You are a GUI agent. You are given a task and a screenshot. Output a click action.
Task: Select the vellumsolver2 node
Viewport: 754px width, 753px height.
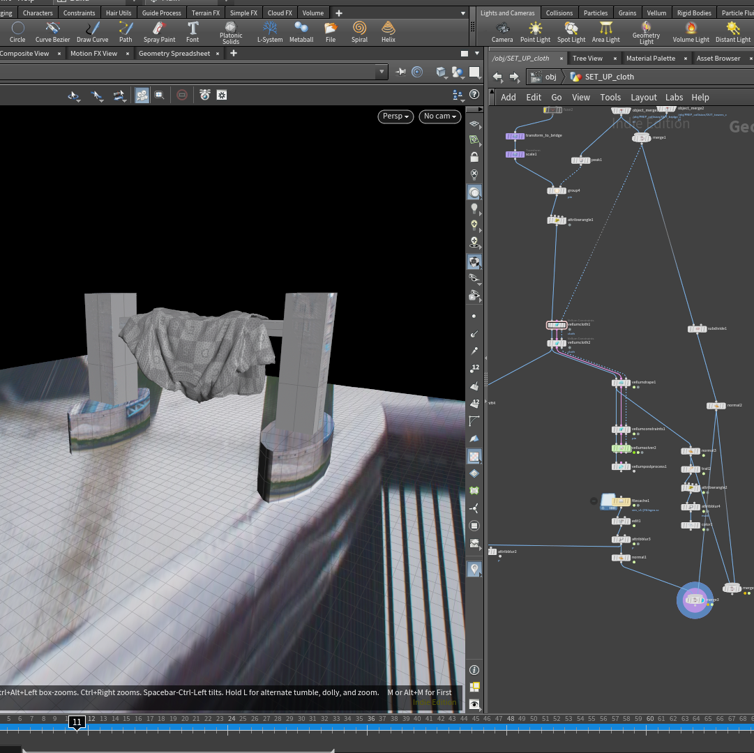tap(621, 448)
